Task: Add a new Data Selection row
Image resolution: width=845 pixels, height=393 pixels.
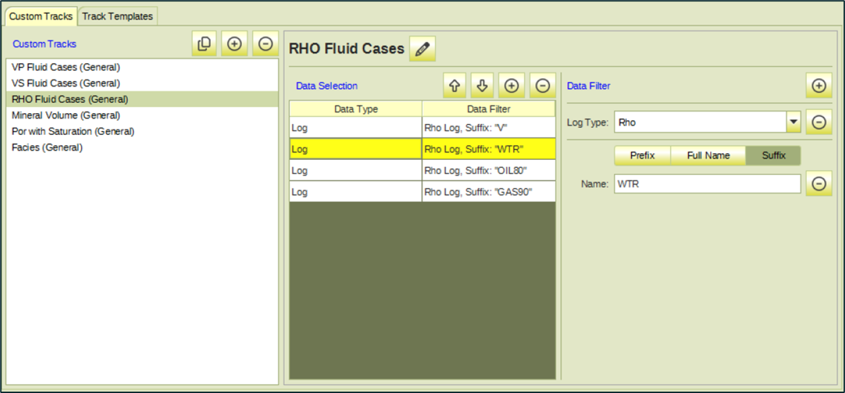Action: pos(512,86)
